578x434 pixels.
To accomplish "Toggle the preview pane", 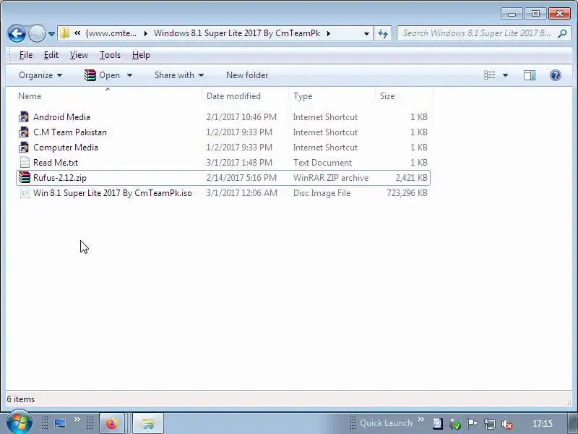I will pos(530,75).
